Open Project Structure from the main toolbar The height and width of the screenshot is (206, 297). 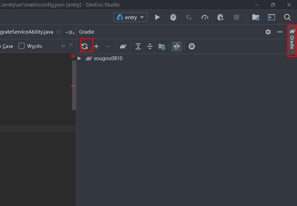coord(256,18)
